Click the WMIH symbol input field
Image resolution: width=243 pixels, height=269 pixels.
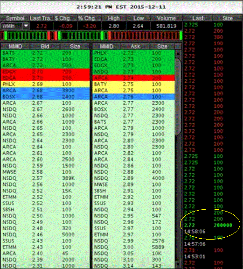tap(12, 26)
